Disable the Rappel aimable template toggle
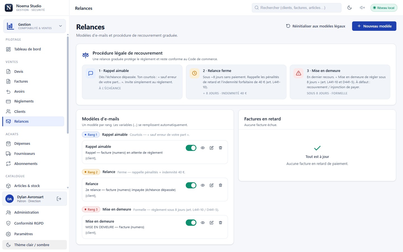Screen dimensions: 403x252 click(x=191, y=148)
